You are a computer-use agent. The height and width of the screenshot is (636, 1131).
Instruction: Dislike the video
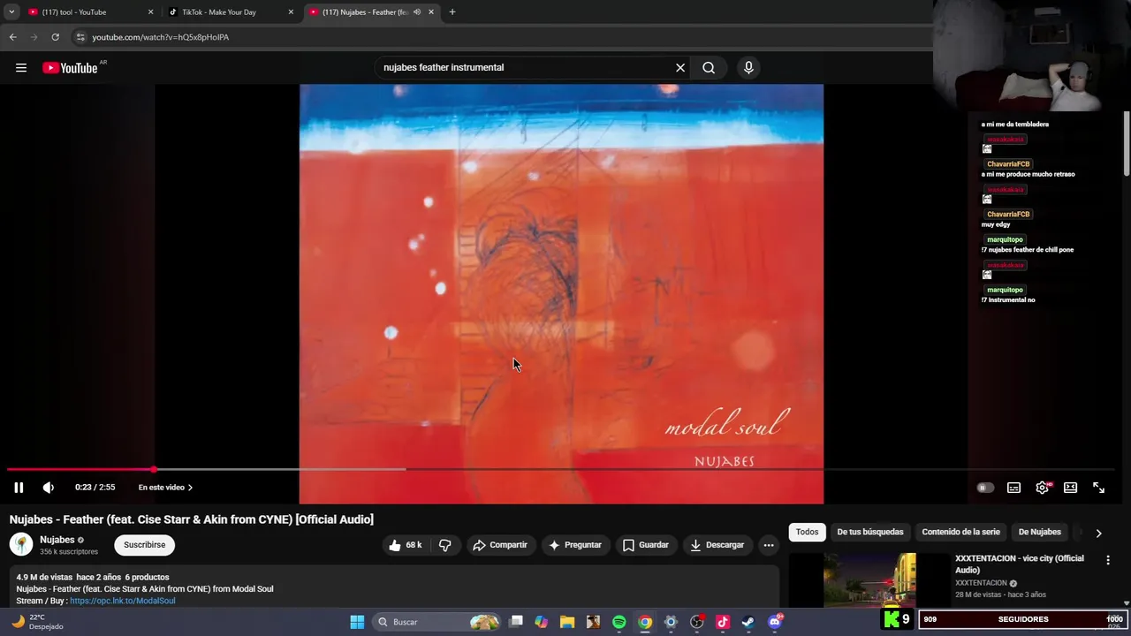click(x=445, y=545)
